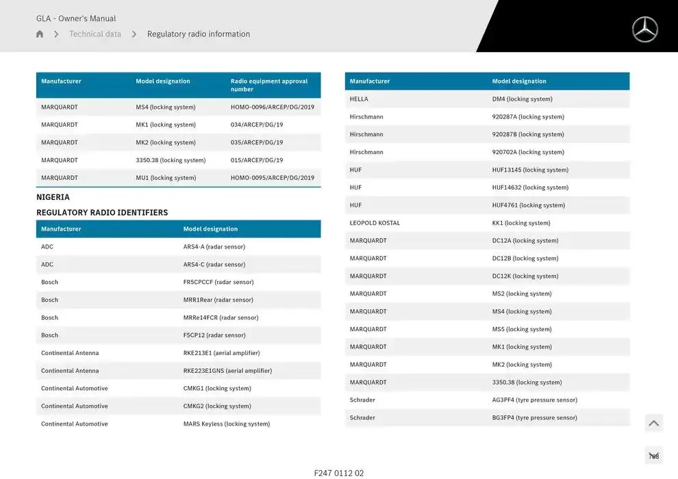Click the LEOPOLD KOSTAL manufacturer cell

[x=375, y=223]
